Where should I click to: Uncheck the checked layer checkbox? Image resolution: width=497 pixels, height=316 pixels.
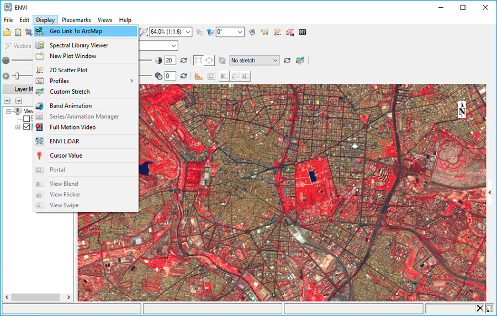tap(27, 127)
